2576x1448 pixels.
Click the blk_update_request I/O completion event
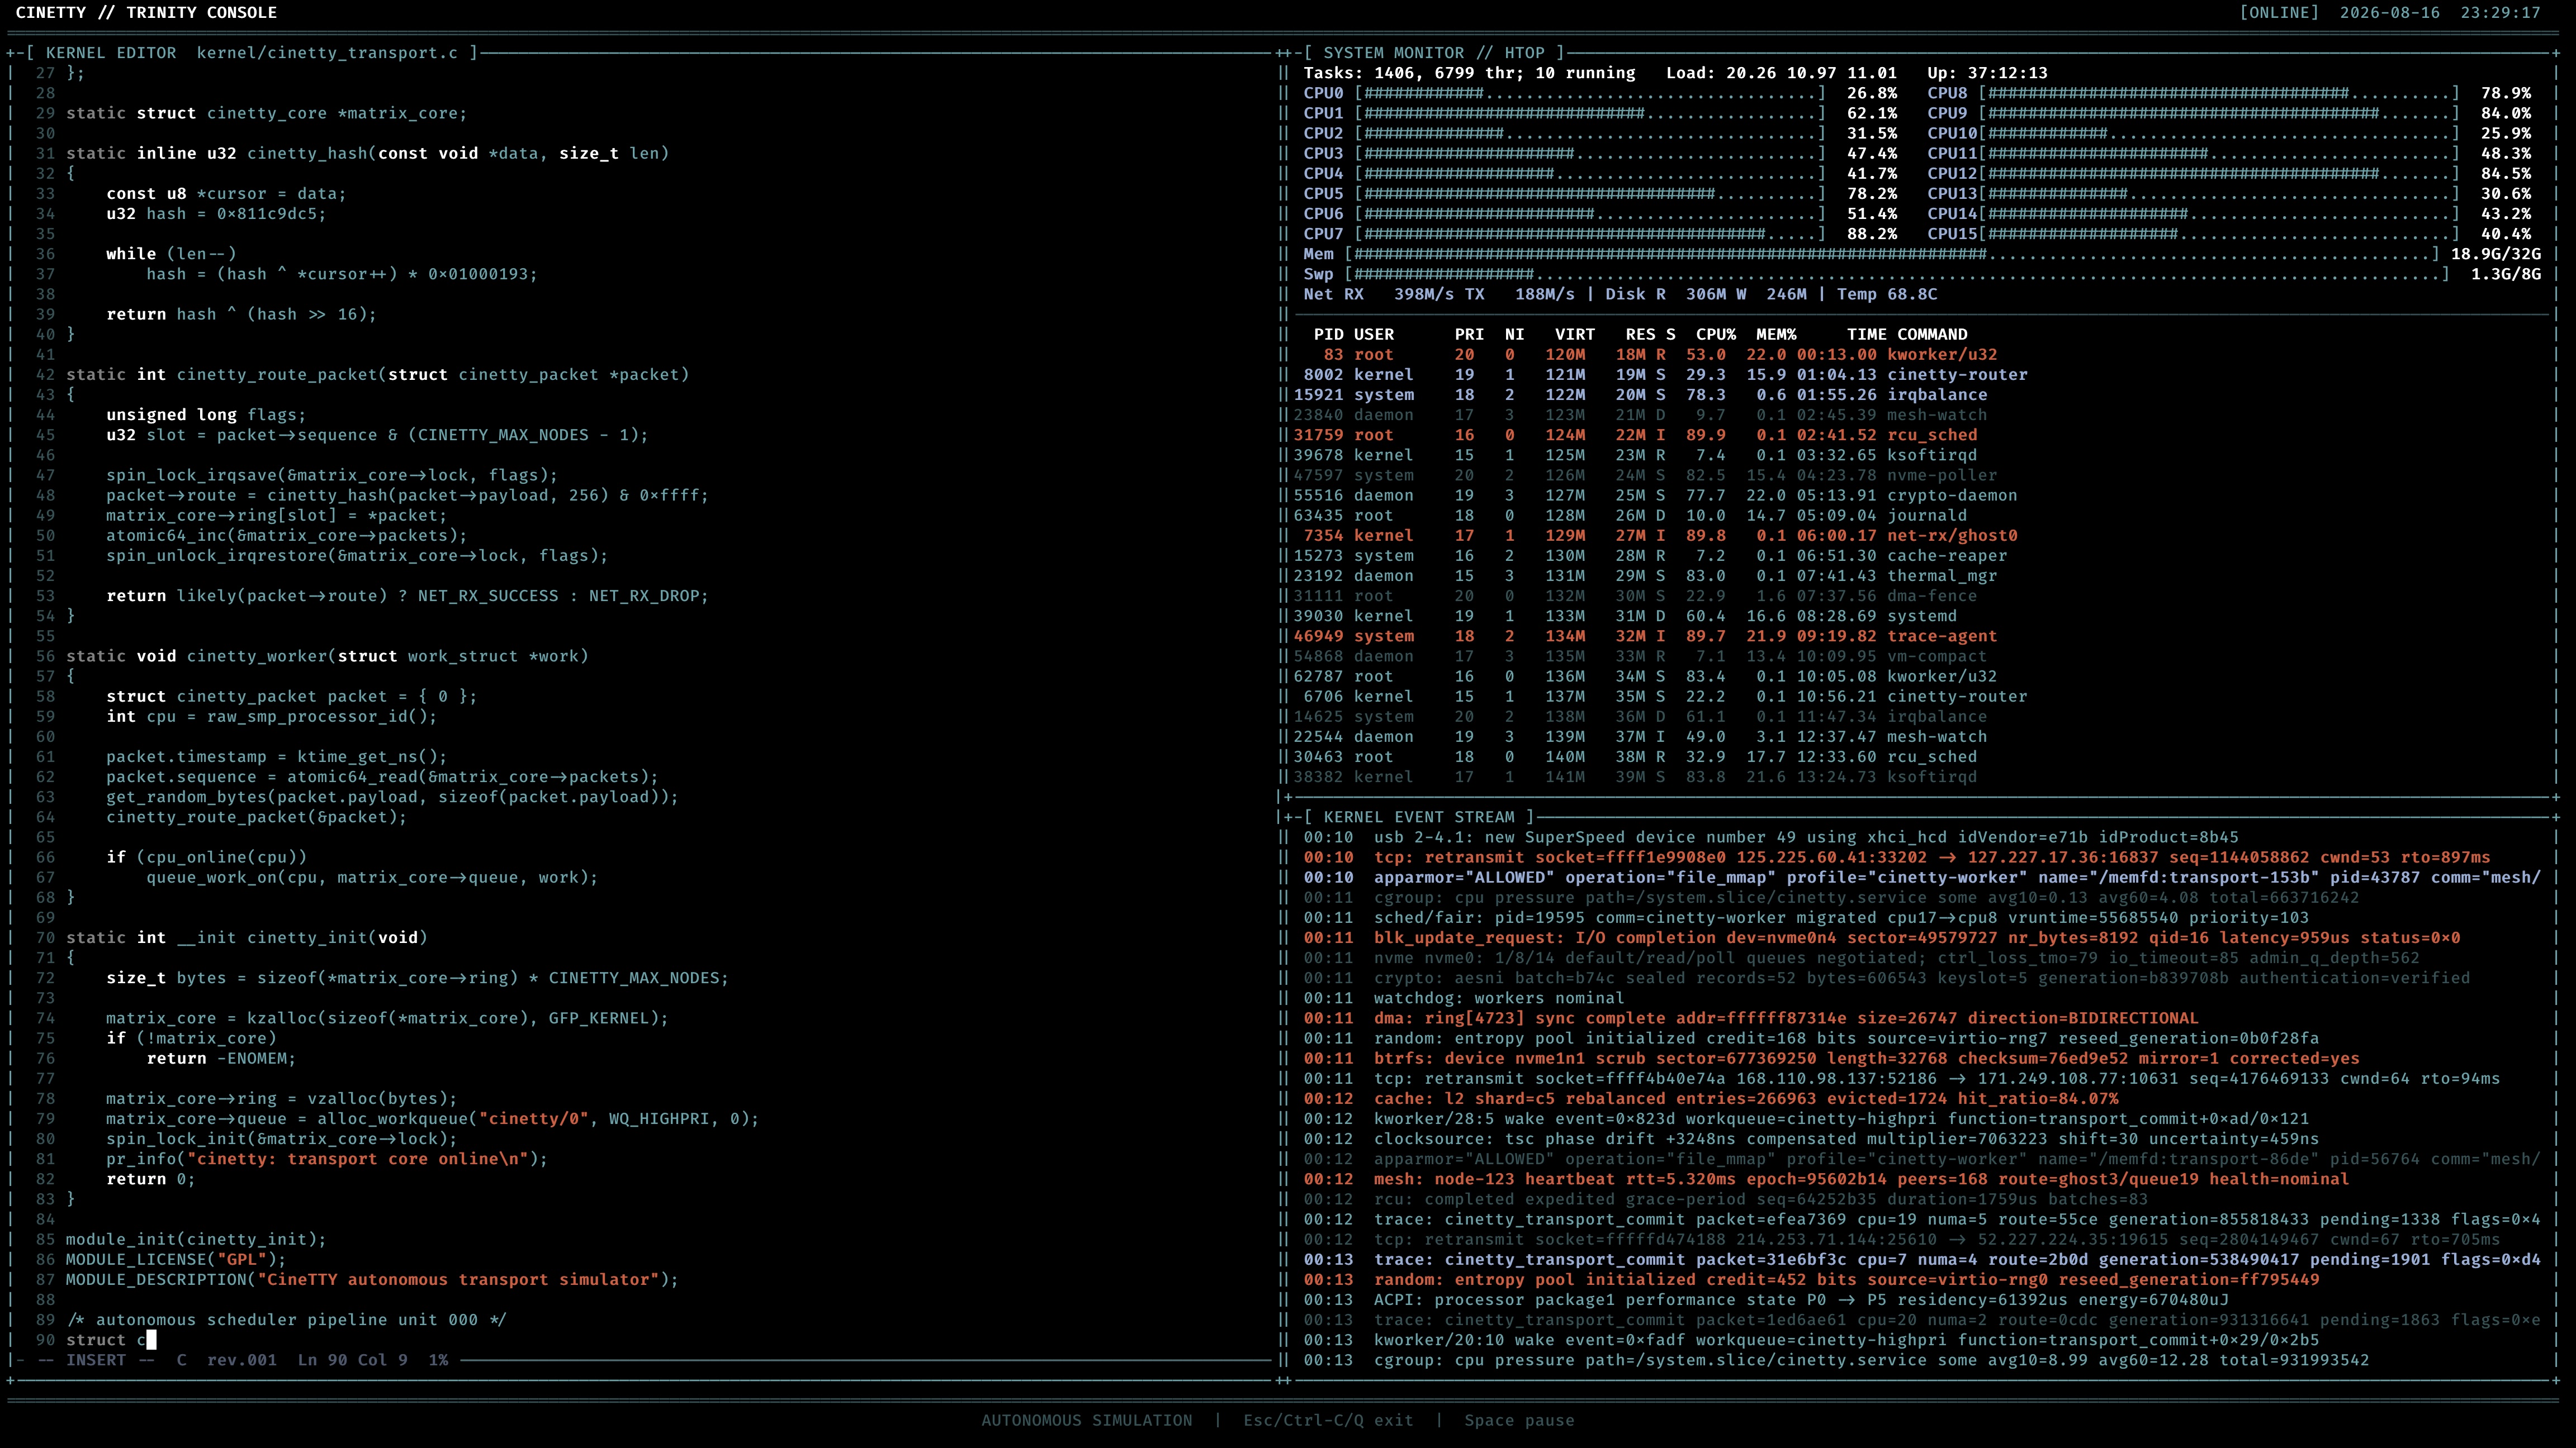(x=1882, y=939)
